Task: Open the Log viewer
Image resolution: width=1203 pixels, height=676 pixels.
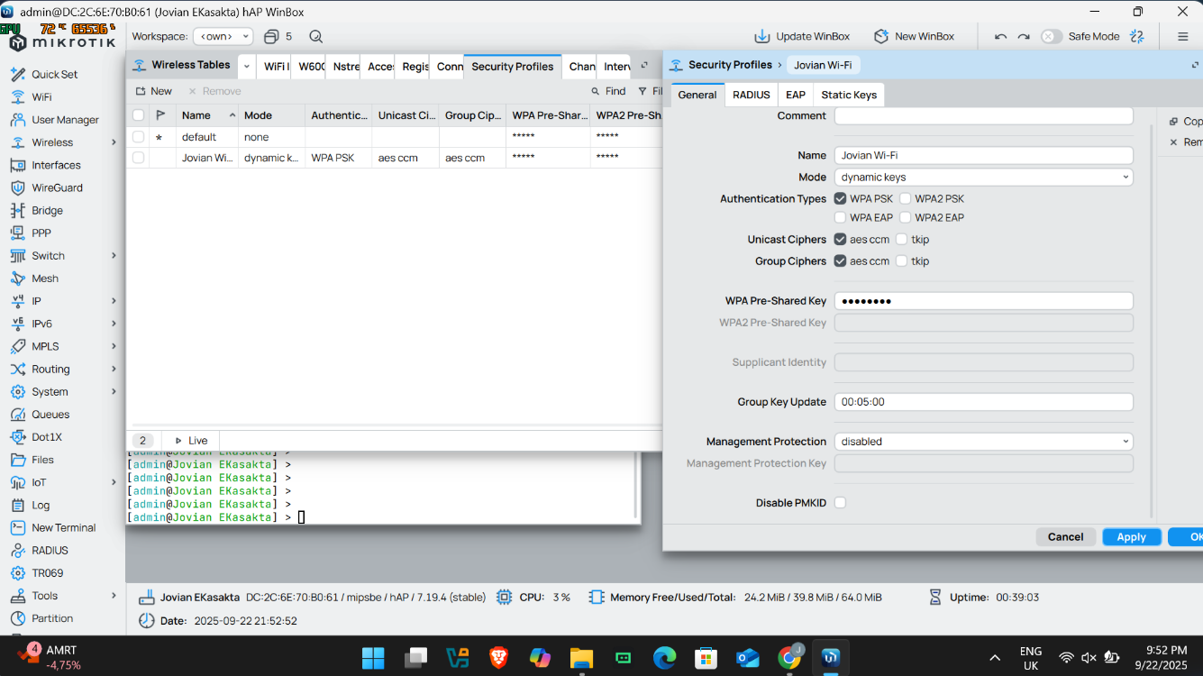Action: [41, 506]
